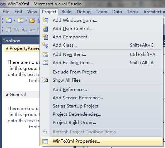Select Set as StartUp Project
The height and width of the screenshot is (148, 165).
click(101, 106)
